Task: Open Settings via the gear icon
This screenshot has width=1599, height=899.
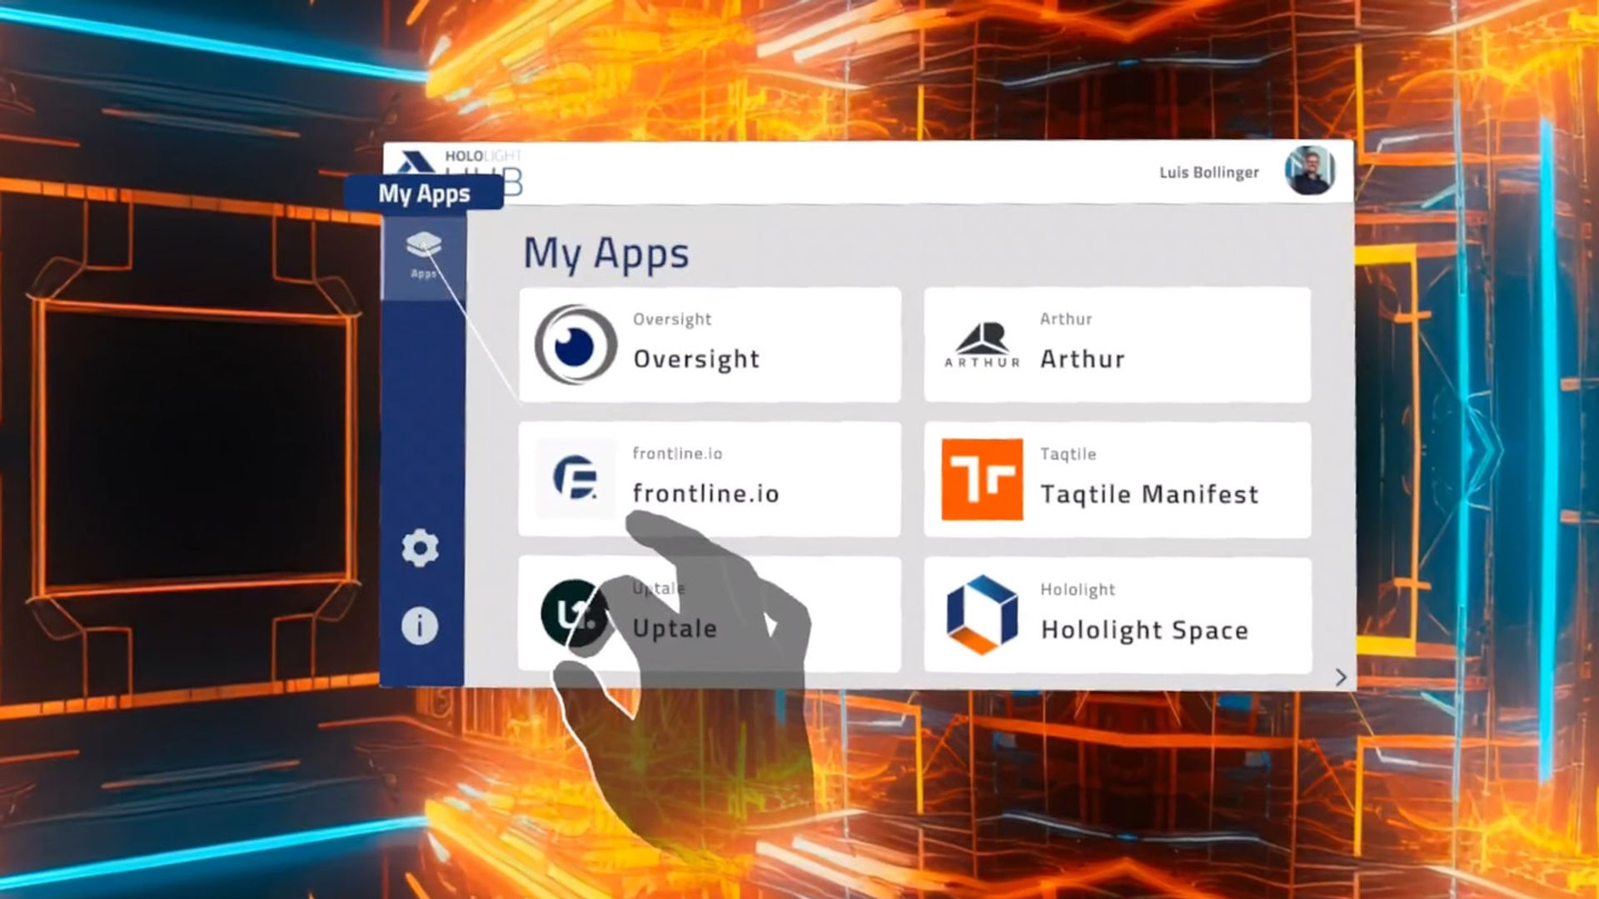Action: click(420, 548)
